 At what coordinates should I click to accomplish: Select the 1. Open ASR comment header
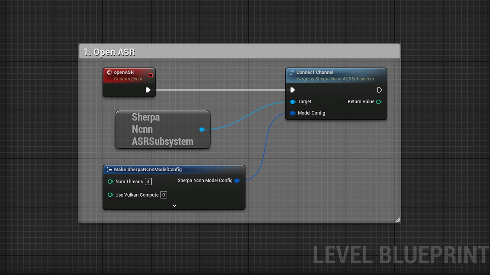pos(240,52)
